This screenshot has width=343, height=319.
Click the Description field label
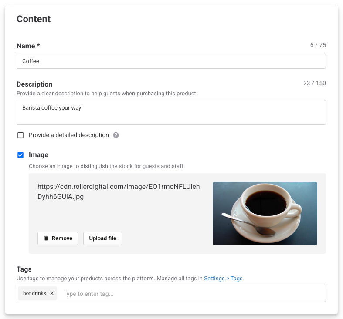[34, 84]
